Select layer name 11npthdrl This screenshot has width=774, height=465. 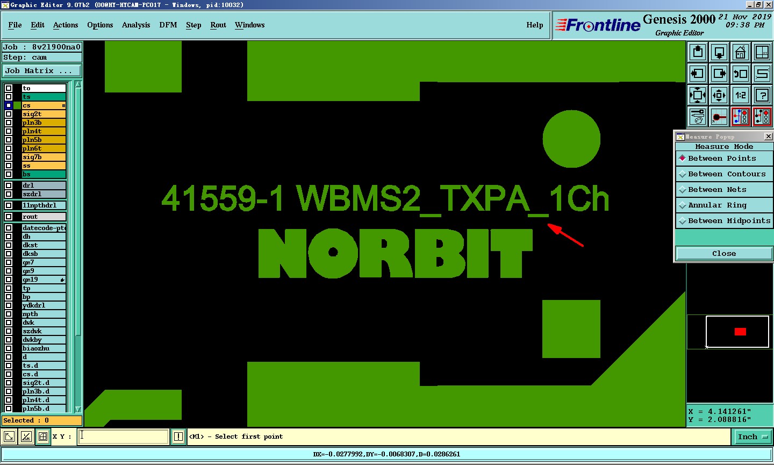tap(44, 205)
